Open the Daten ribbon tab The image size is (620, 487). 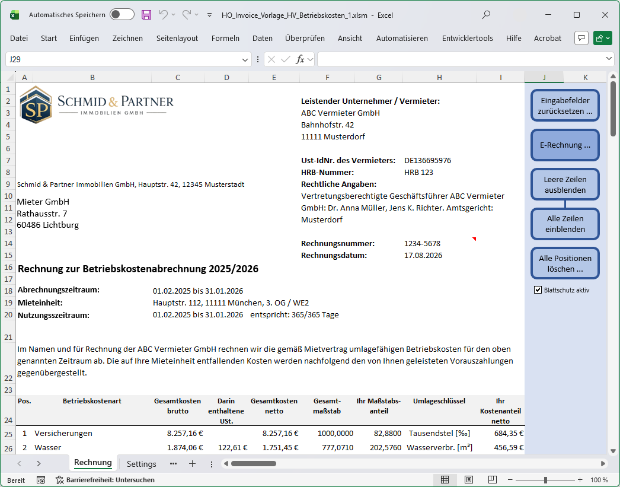(x=262, y=39)
